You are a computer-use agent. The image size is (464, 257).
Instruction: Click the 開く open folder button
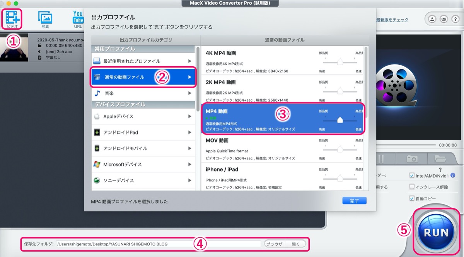coord(296,244)
